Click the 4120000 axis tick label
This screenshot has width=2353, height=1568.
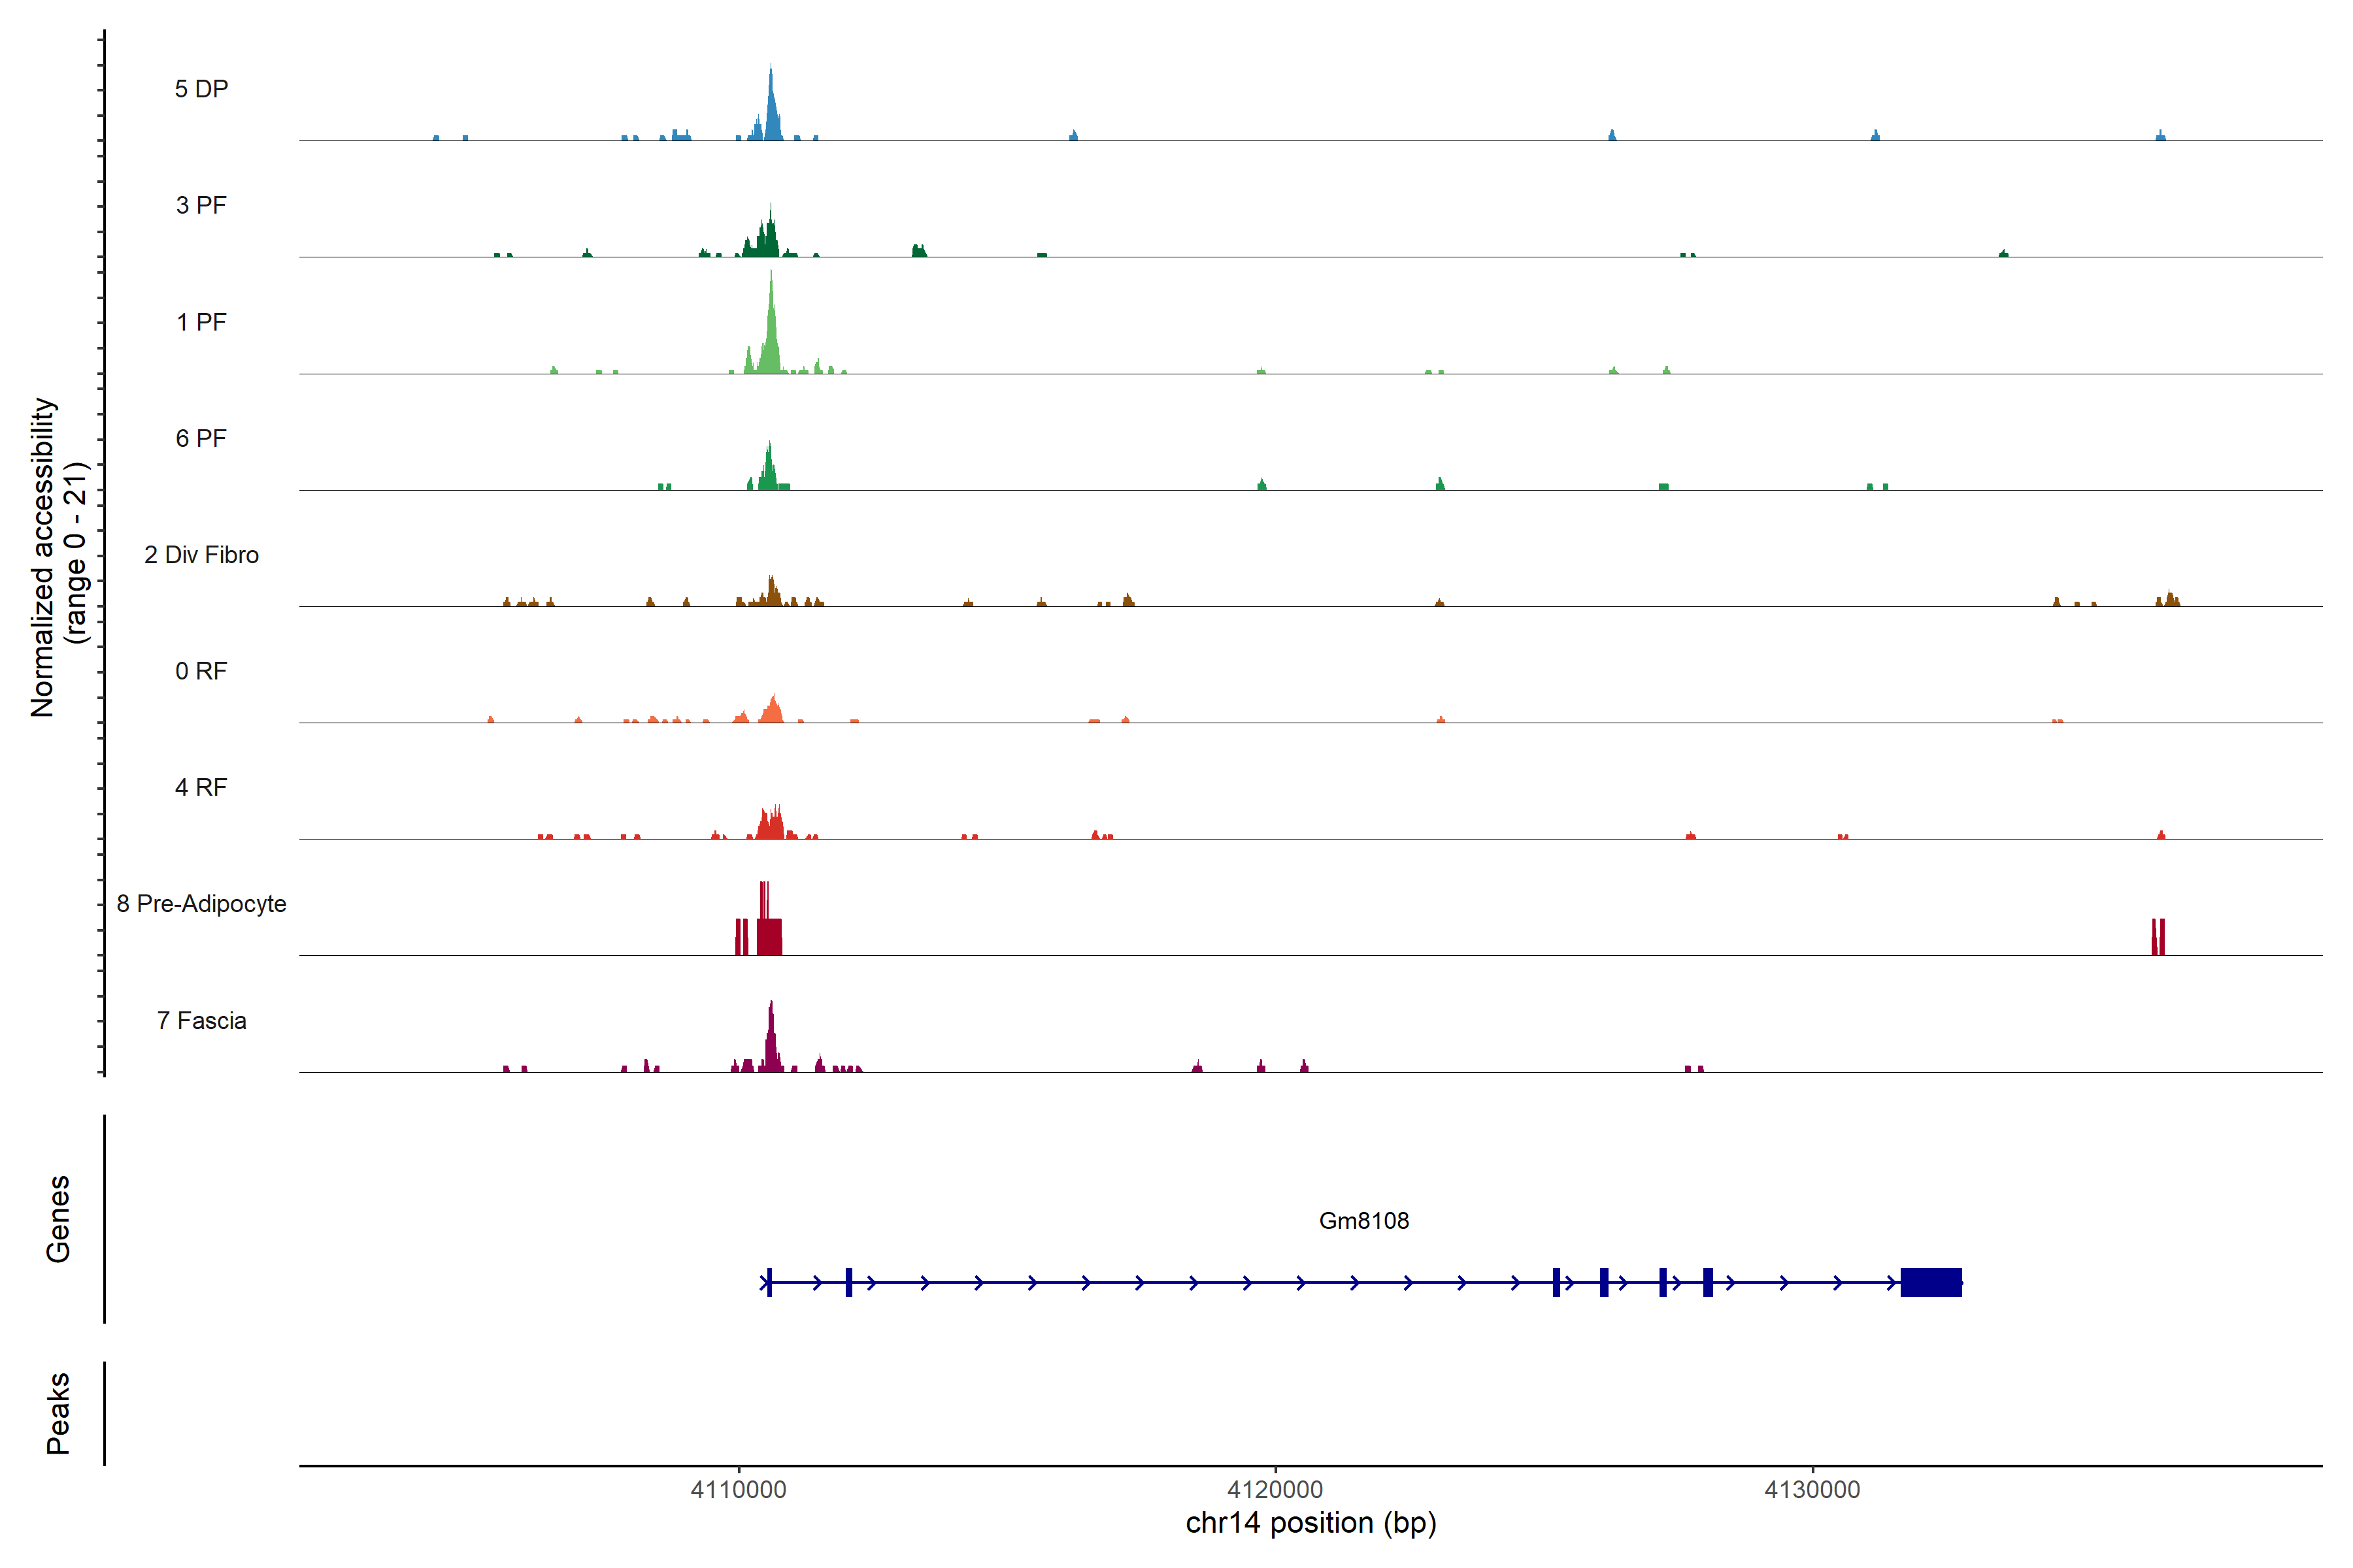coord(1276,1490)
